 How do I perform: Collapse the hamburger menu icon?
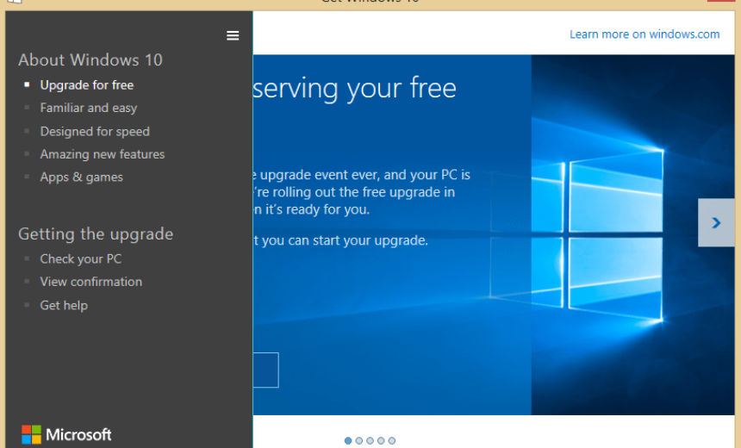tap(233, 35)
